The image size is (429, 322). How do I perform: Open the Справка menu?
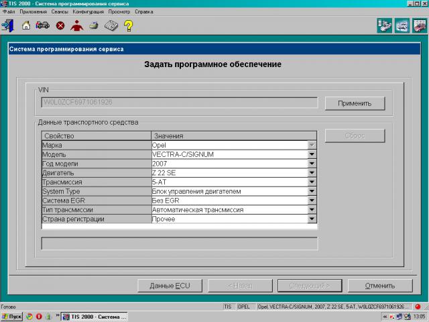click(x=144, y=12)
